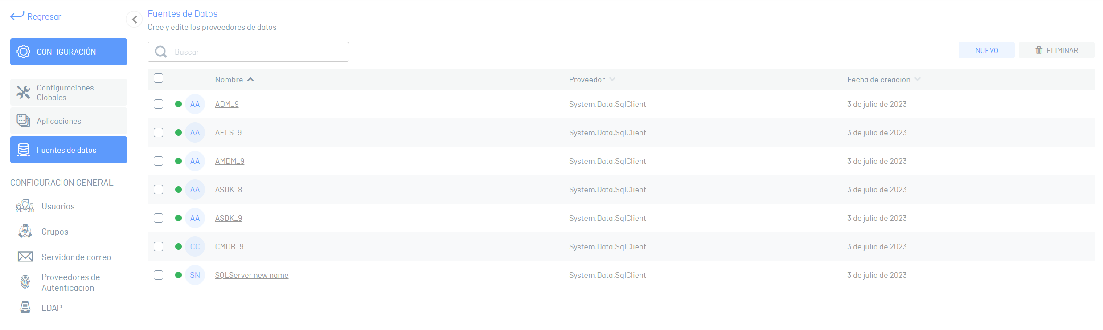Open Servidor de correo envelope icon
1103x330 pixels.
point(25,257)
